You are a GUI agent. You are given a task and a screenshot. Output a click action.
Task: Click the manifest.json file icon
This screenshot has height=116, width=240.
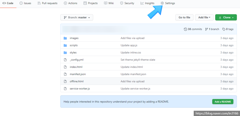(65, 74)
